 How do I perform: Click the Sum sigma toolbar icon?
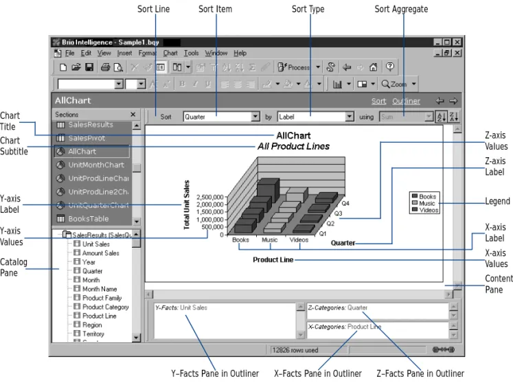(252, 67)
